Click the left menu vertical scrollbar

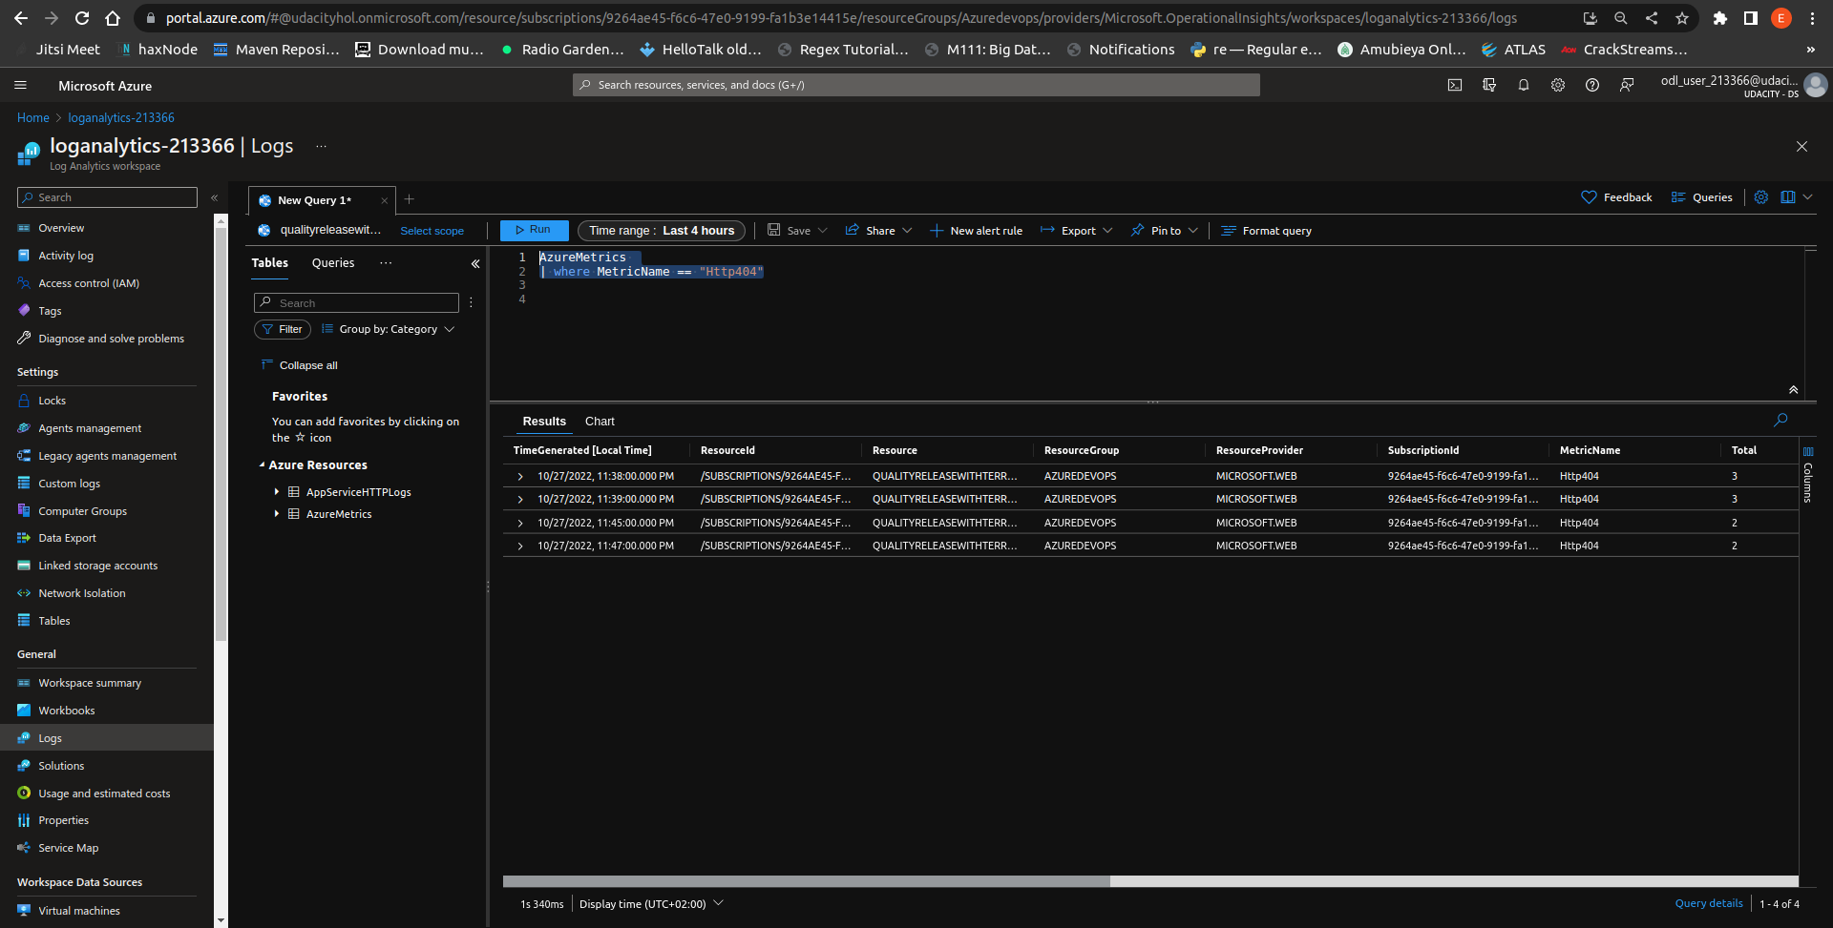click(221, 434)
